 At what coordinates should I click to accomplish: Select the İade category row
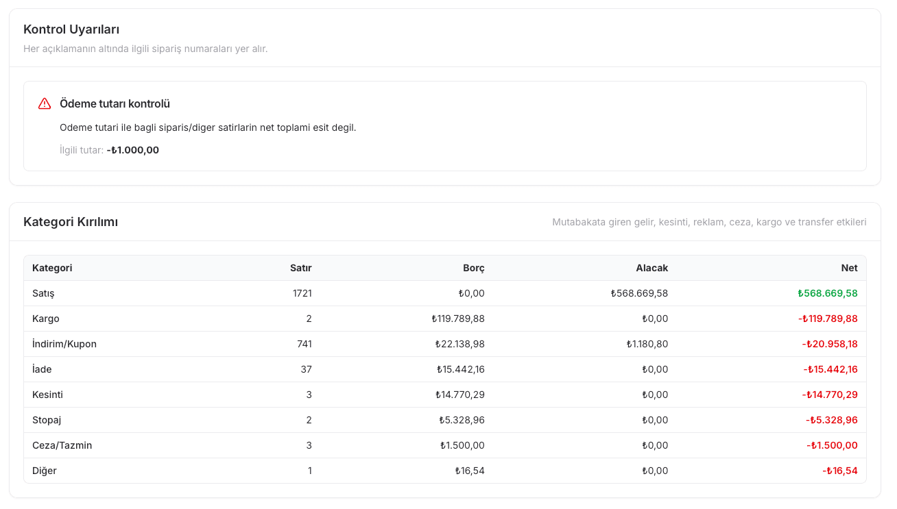[445, 369]
